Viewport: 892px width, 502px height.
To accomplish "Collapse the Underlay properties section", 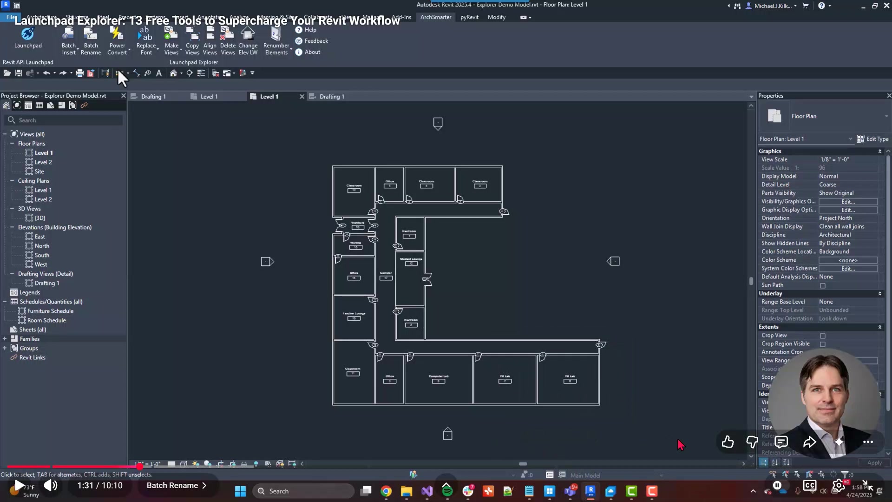I will click(879, 294).
